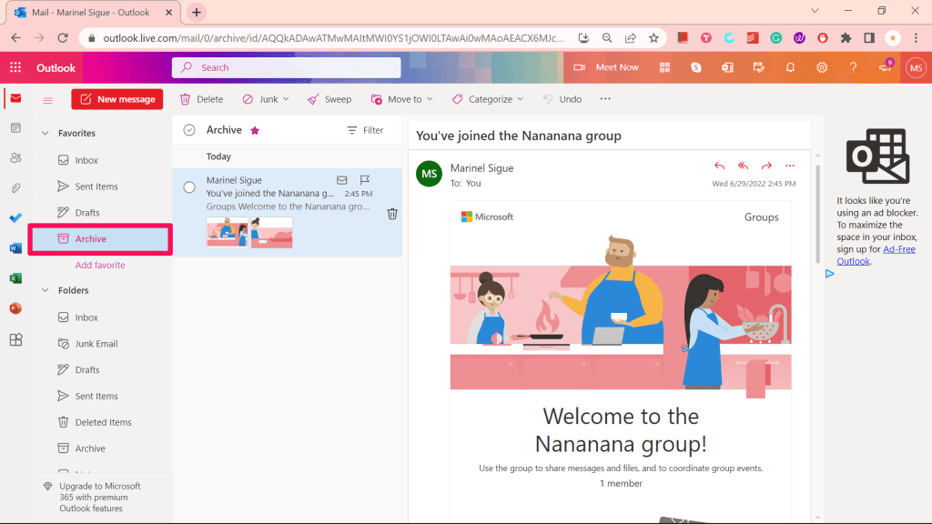Flag the Marinel Sigue email
The width and height of the screenshot is (932, 524).
365,180
